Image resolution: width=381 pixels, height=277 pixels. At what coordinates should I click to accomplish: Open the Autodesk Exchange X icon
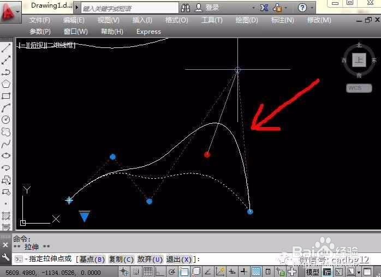coord(264,8)
